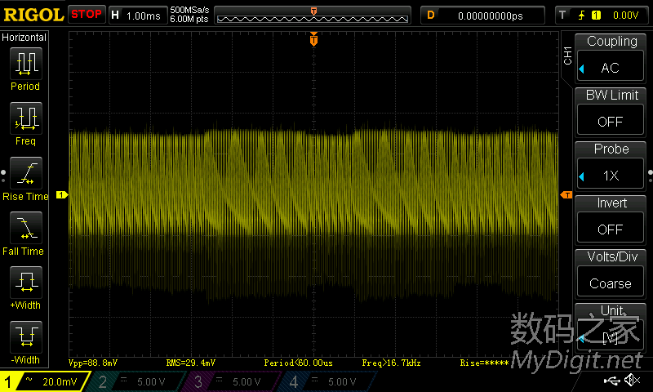Click the Horizontal menu header
The image size is (653, 392).
24,37
